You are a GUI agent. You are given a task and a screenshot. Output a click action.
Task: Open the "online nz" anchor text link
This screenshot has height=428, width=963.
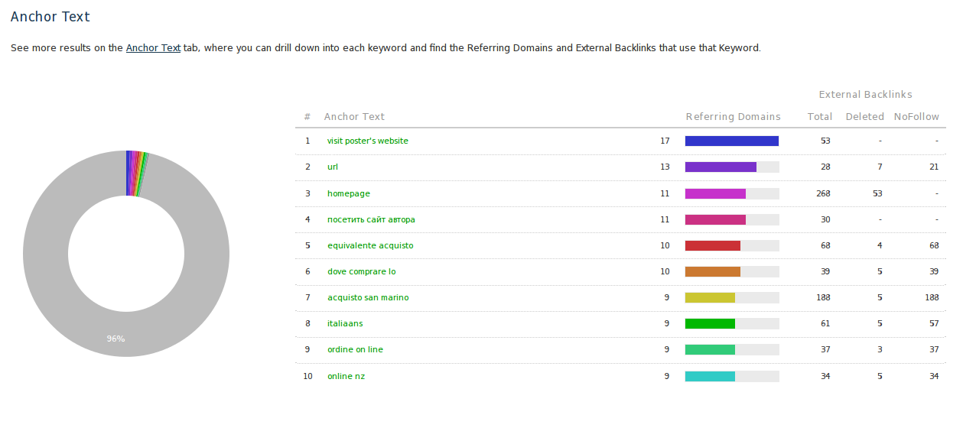(346, 376)
